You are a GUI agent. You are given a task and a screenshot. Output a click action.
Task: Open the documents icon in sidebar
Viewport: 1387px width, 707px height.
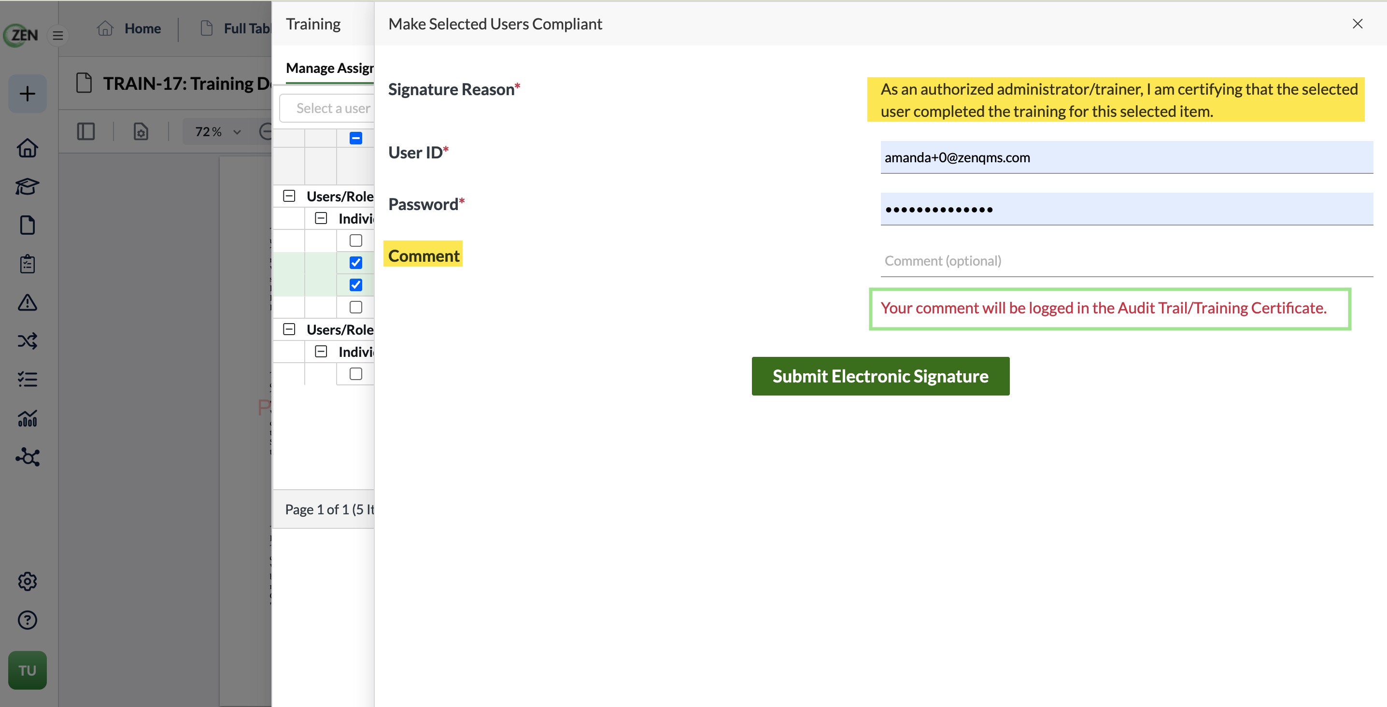tap(28, 225)
